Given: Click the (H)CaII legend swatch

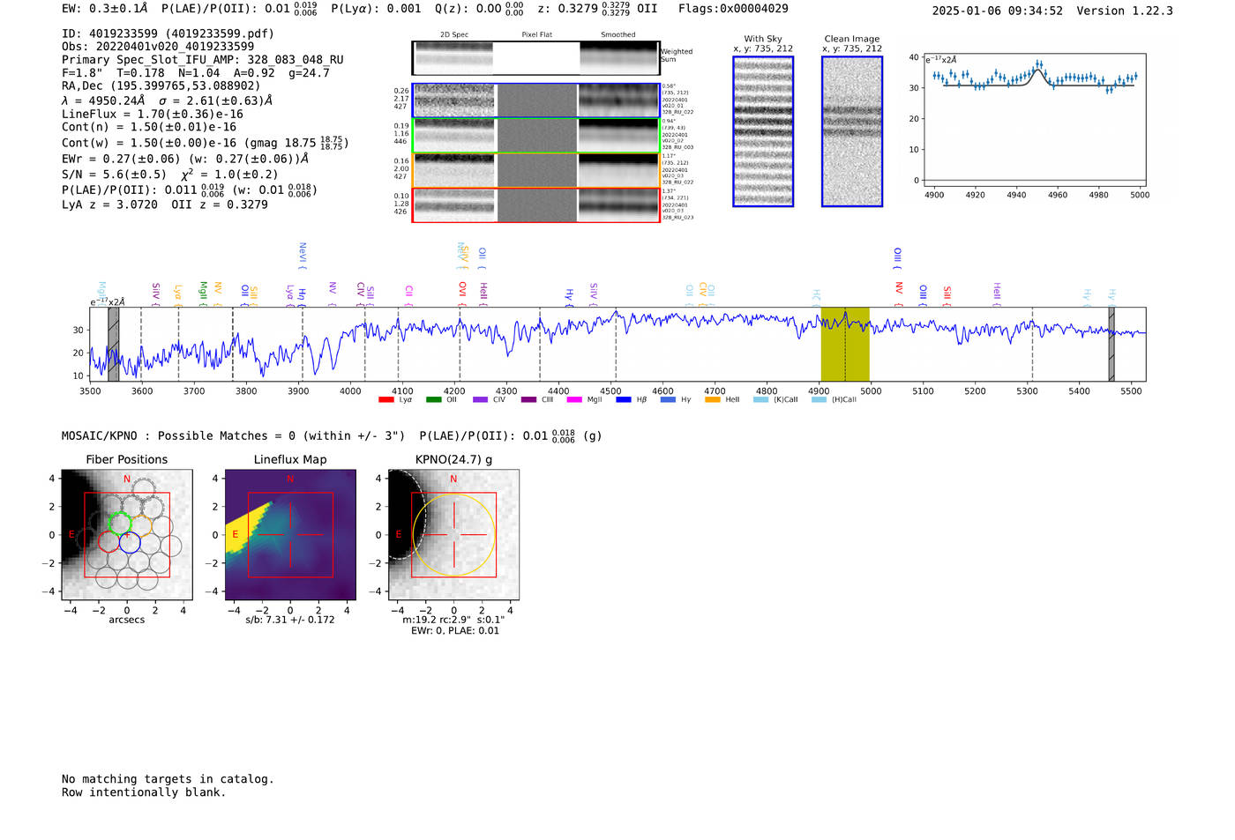Looking at the screenshot, I should tap(819, 399).
